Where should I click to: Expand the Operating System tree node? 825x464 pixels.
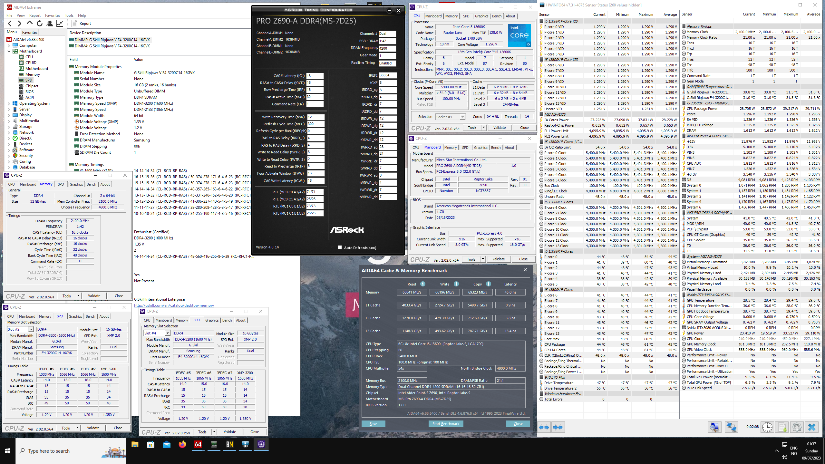pos(9,103)
